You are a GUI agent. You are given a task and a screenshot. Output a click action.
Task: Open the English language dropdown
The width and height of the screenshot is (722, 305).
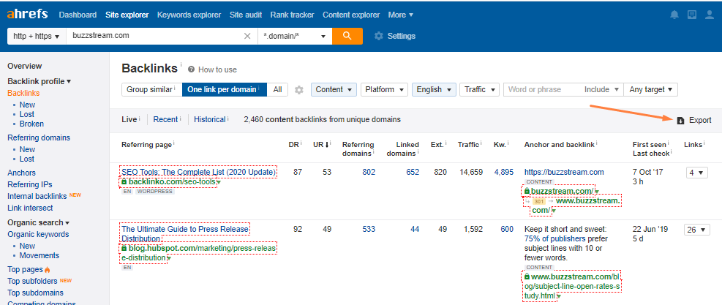pos(434,89)
